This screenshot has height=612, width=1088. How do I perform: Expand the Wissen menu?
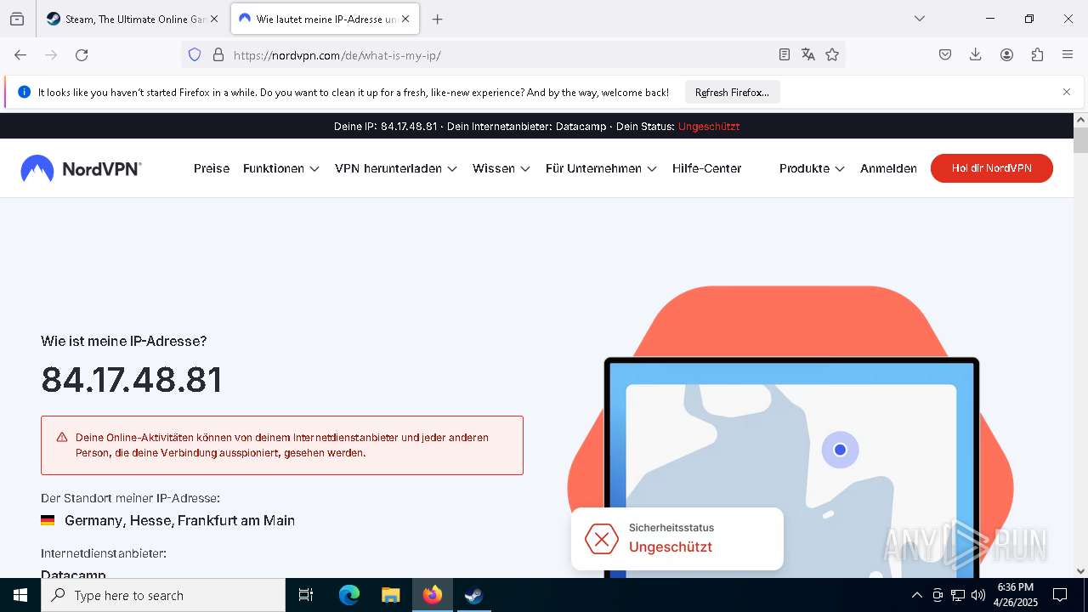[x=501, y=168]
